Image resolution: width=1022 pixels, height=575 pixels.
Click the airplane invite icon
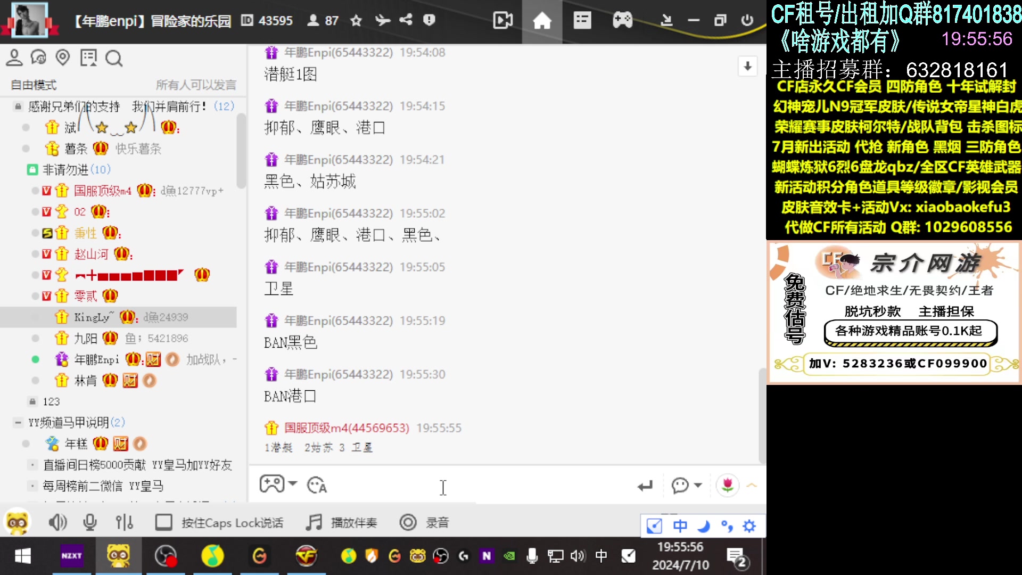tap(382, 20)
